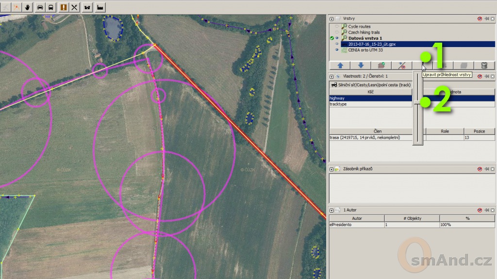Viewport: 497px width, 279px height.
Task: Select the castle preset icon
Action: [x=87, y=7]
